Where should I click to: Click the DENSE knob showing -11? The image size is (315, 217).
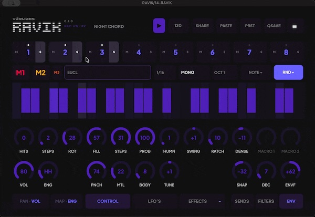(x=242, y=138)
